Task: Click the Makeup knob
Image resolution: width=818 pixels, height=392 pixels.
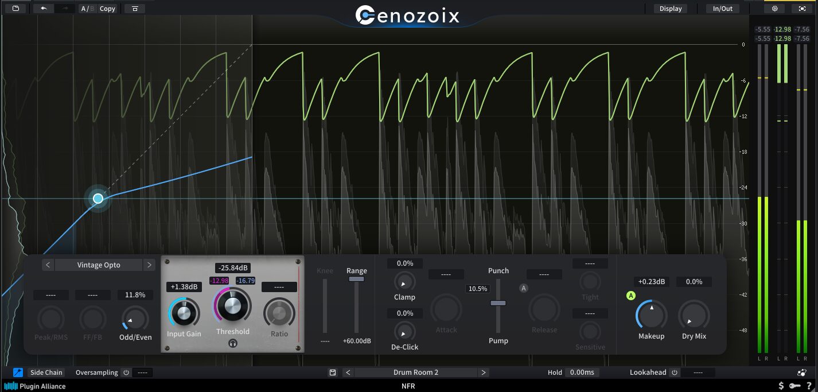Action: (x=651, y=315)
